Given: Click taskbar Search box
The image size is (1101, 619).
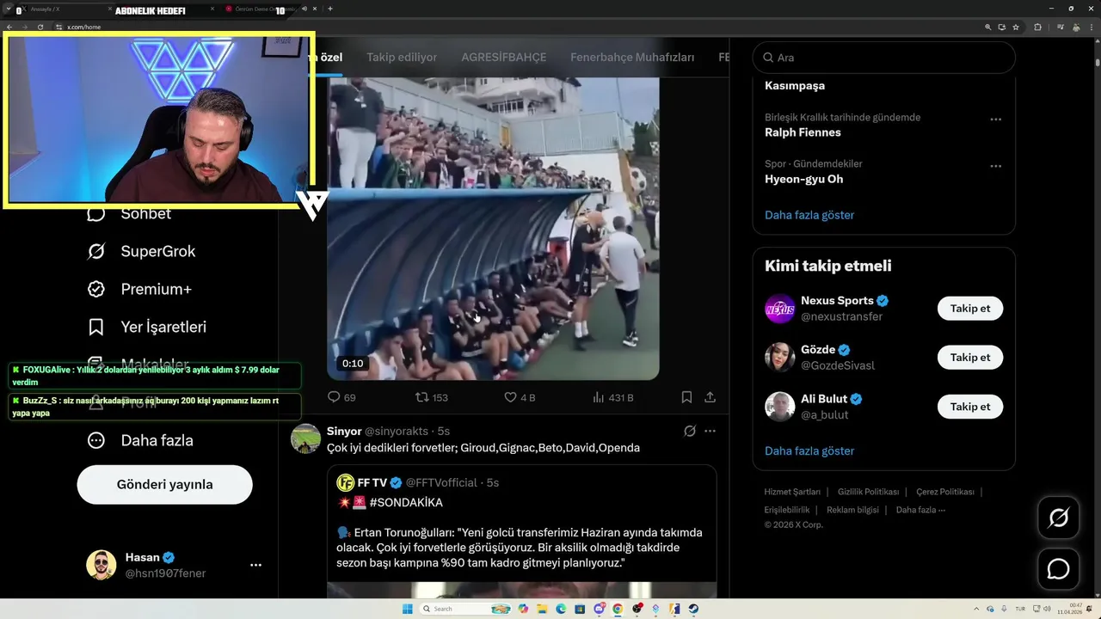Looking at the screenshot, I should coord(464,609).
